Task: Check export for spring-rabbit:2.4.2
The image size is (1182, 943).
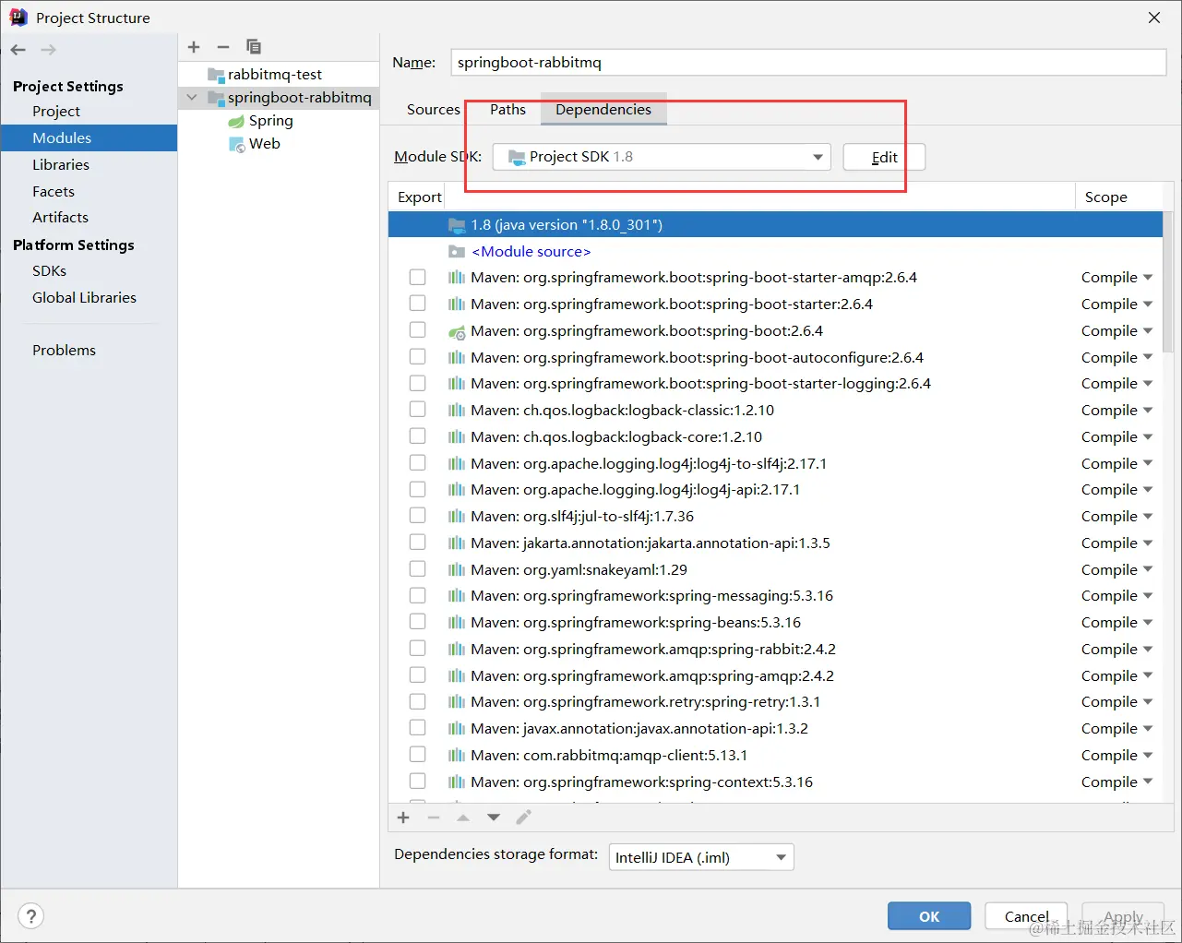Action: [418, 649]
